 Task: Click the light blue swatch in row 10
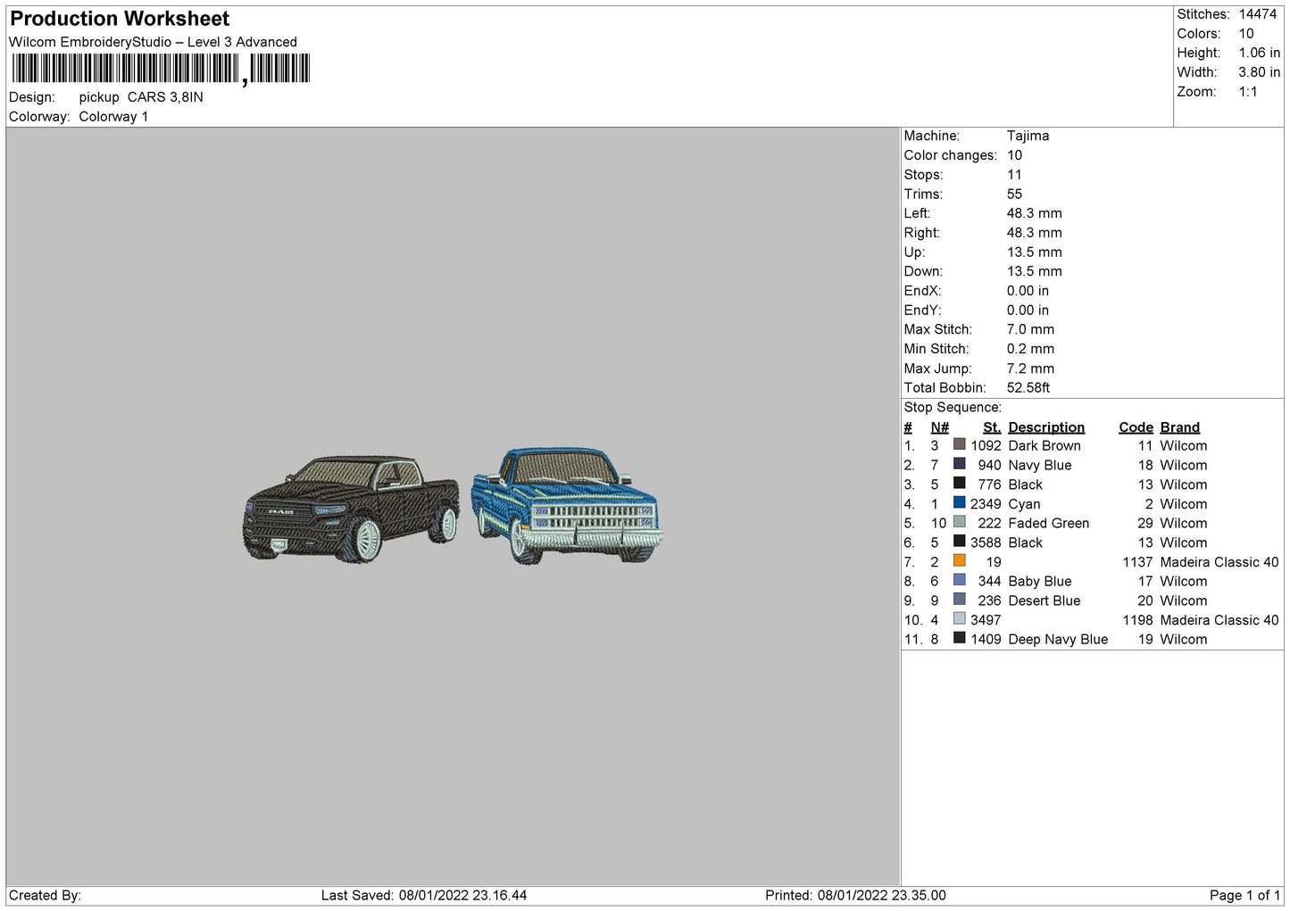[x=960, y=618]
